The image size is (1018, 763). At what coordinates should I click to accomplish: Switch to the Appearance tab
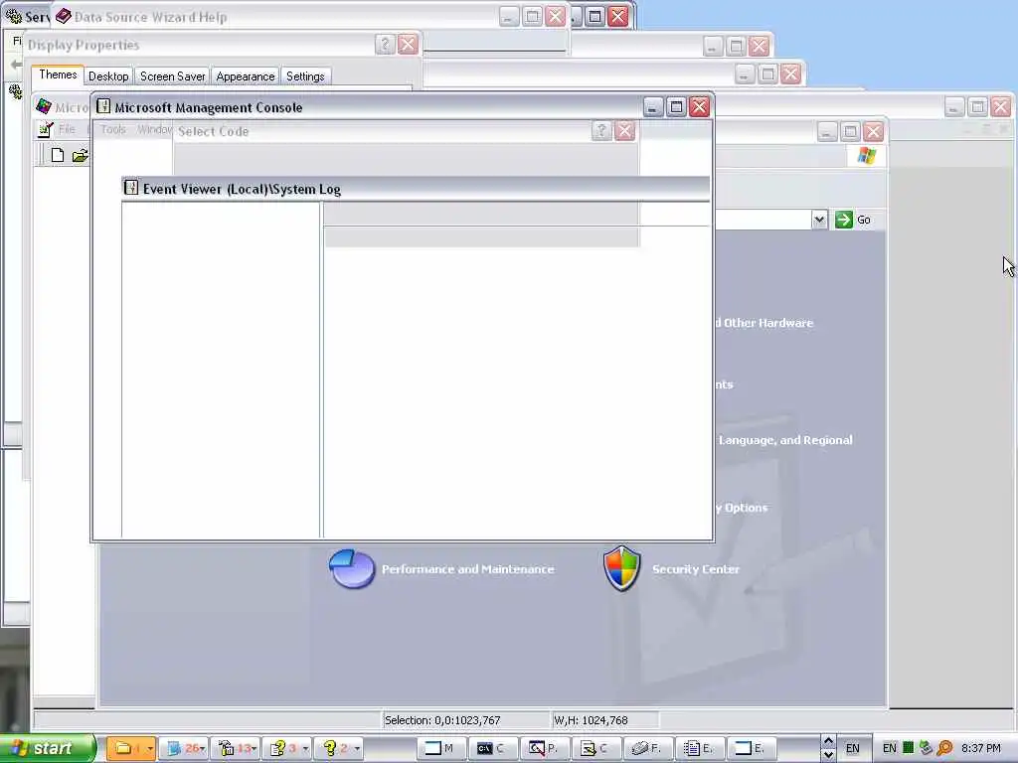point(246,76)
